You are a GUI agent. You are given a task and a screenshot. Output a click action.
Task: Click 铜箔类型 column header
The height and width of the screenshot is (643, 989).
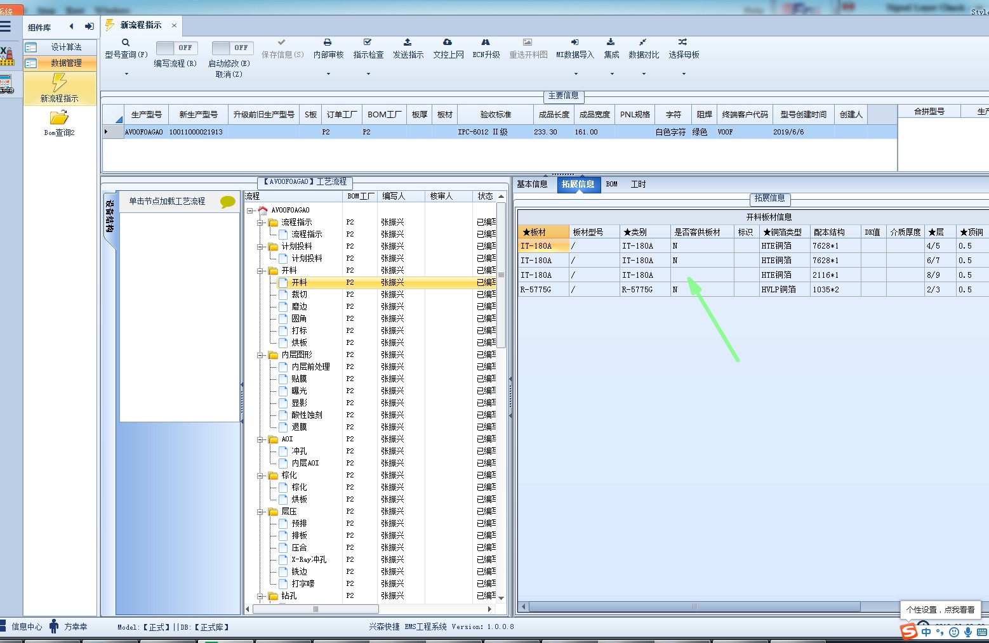[785, 232]
